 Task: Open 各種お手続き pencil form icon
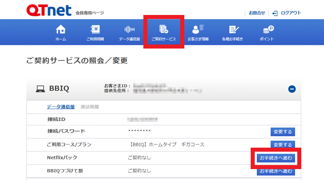pos(234,30)
